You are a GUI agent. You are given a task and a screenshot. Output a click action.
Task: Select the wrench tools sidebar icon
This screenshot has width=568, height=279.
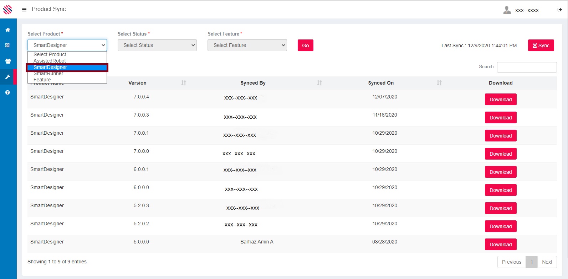pos(7,77)
